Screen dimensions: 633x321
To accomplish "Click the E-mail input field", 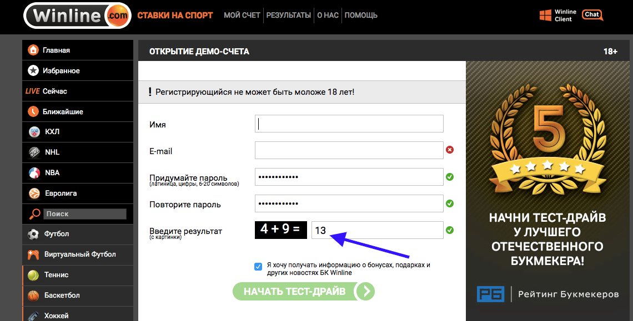I will 349,150.
